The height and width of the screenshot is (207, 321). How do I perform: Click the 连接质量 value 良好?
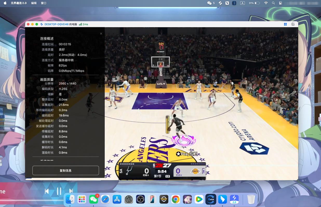point(62,49)
